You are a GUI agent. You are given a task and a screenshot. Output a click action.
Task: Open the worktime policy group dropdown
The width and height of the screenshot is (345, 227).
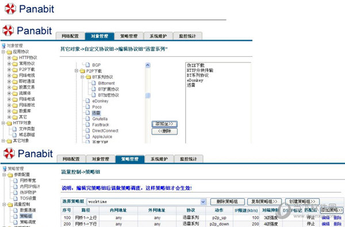(x=203, y=202)
